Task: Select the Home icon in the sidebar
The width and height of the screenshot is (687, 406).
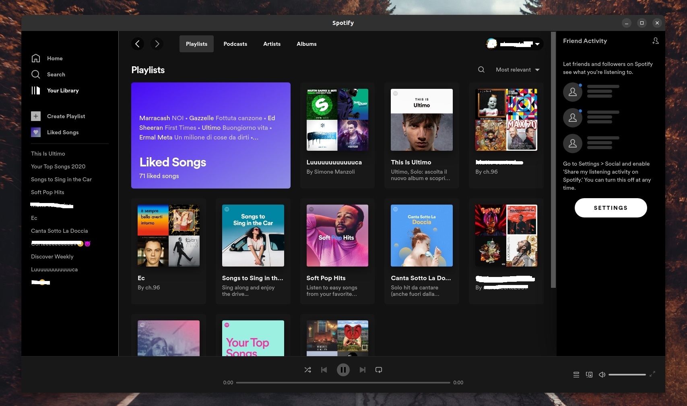Action: point(35,58)
